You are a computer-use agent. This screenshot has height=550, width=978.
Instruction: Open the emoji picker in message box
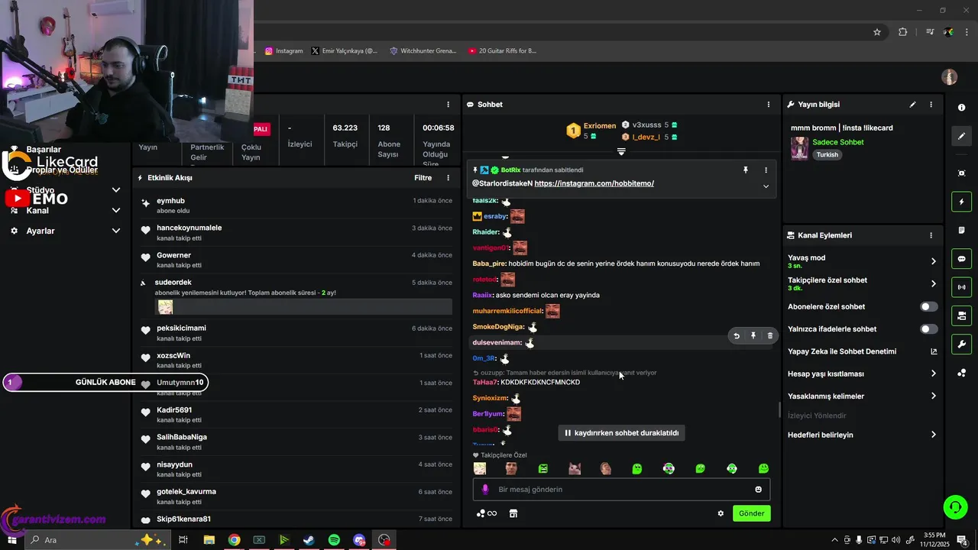point(758,490)
